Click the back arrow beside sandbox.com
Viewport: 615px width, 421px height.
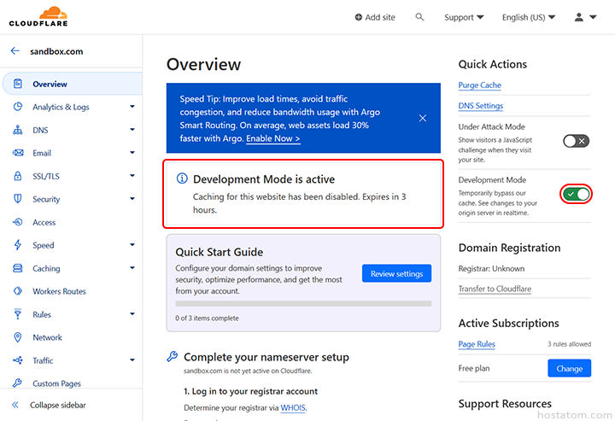tap(15, 51)
